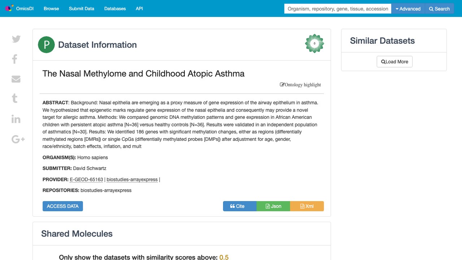462x260 pixels.
Task: Click the 'Dataset Information' heading
Action: 97,45
